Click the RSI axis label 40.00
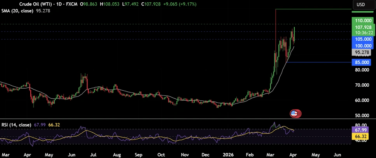 pos(360,140)
